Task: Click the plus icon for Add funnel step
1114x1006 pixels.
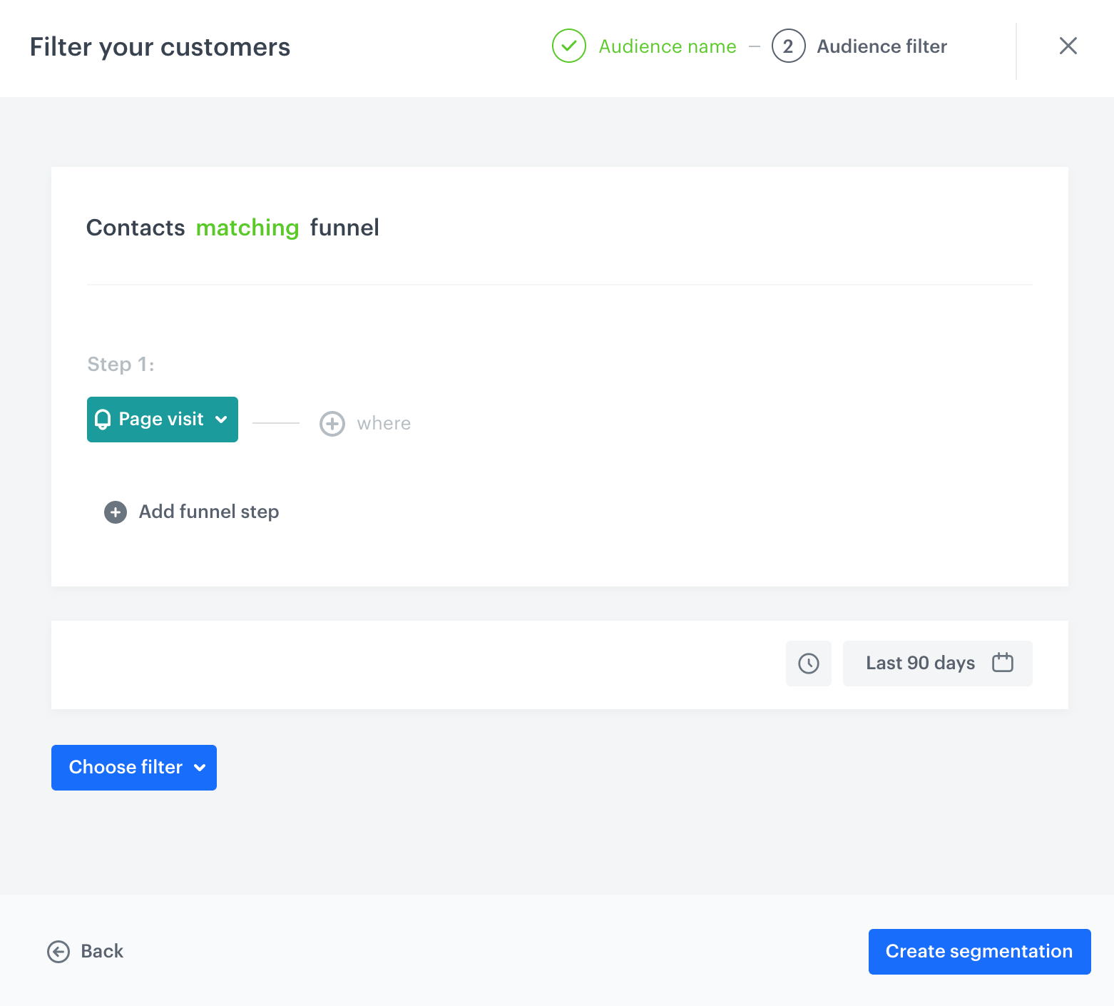Action: [116, 512]
